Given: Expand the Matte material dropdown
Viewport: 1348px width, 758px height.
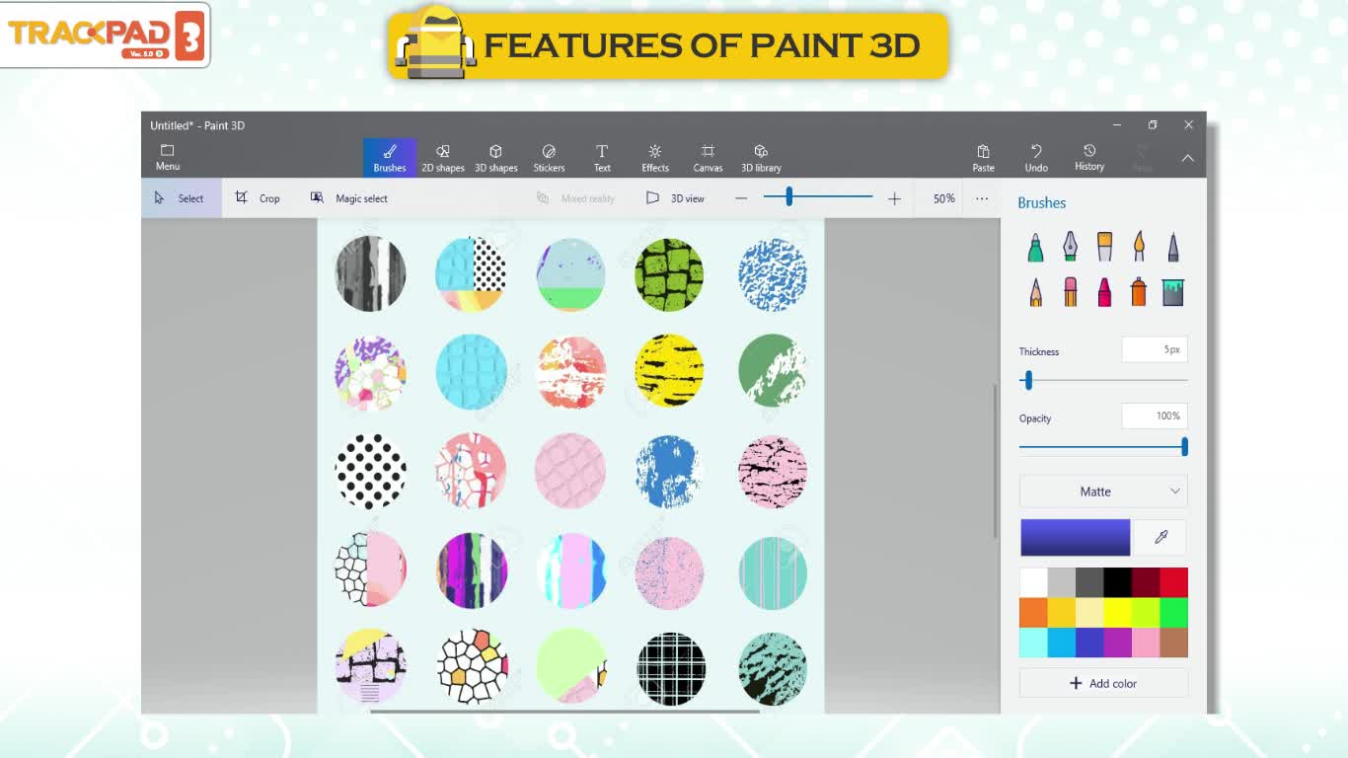Looking at the screenshot, I should point(1103,492).
